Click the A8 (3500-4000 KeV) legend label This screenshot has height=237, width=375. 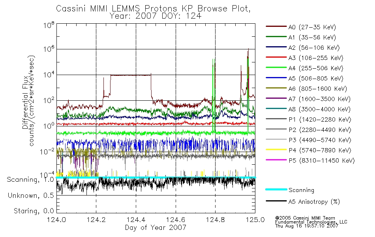click(319, 109)
